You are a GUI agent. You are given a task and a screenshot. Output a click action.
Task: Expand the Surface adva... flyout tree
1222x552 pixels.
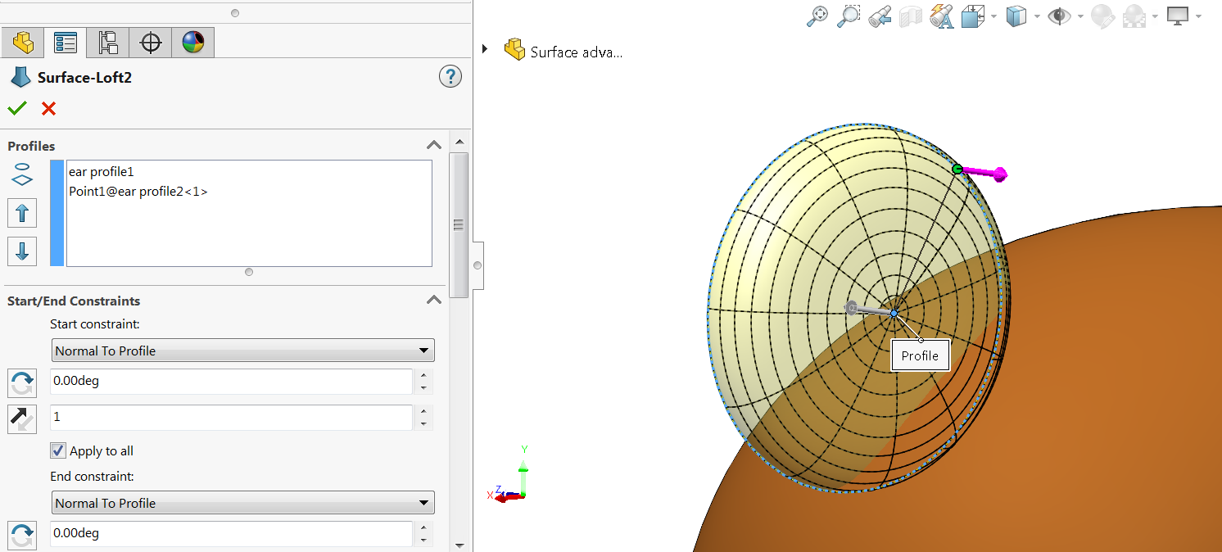pos(485,49)
